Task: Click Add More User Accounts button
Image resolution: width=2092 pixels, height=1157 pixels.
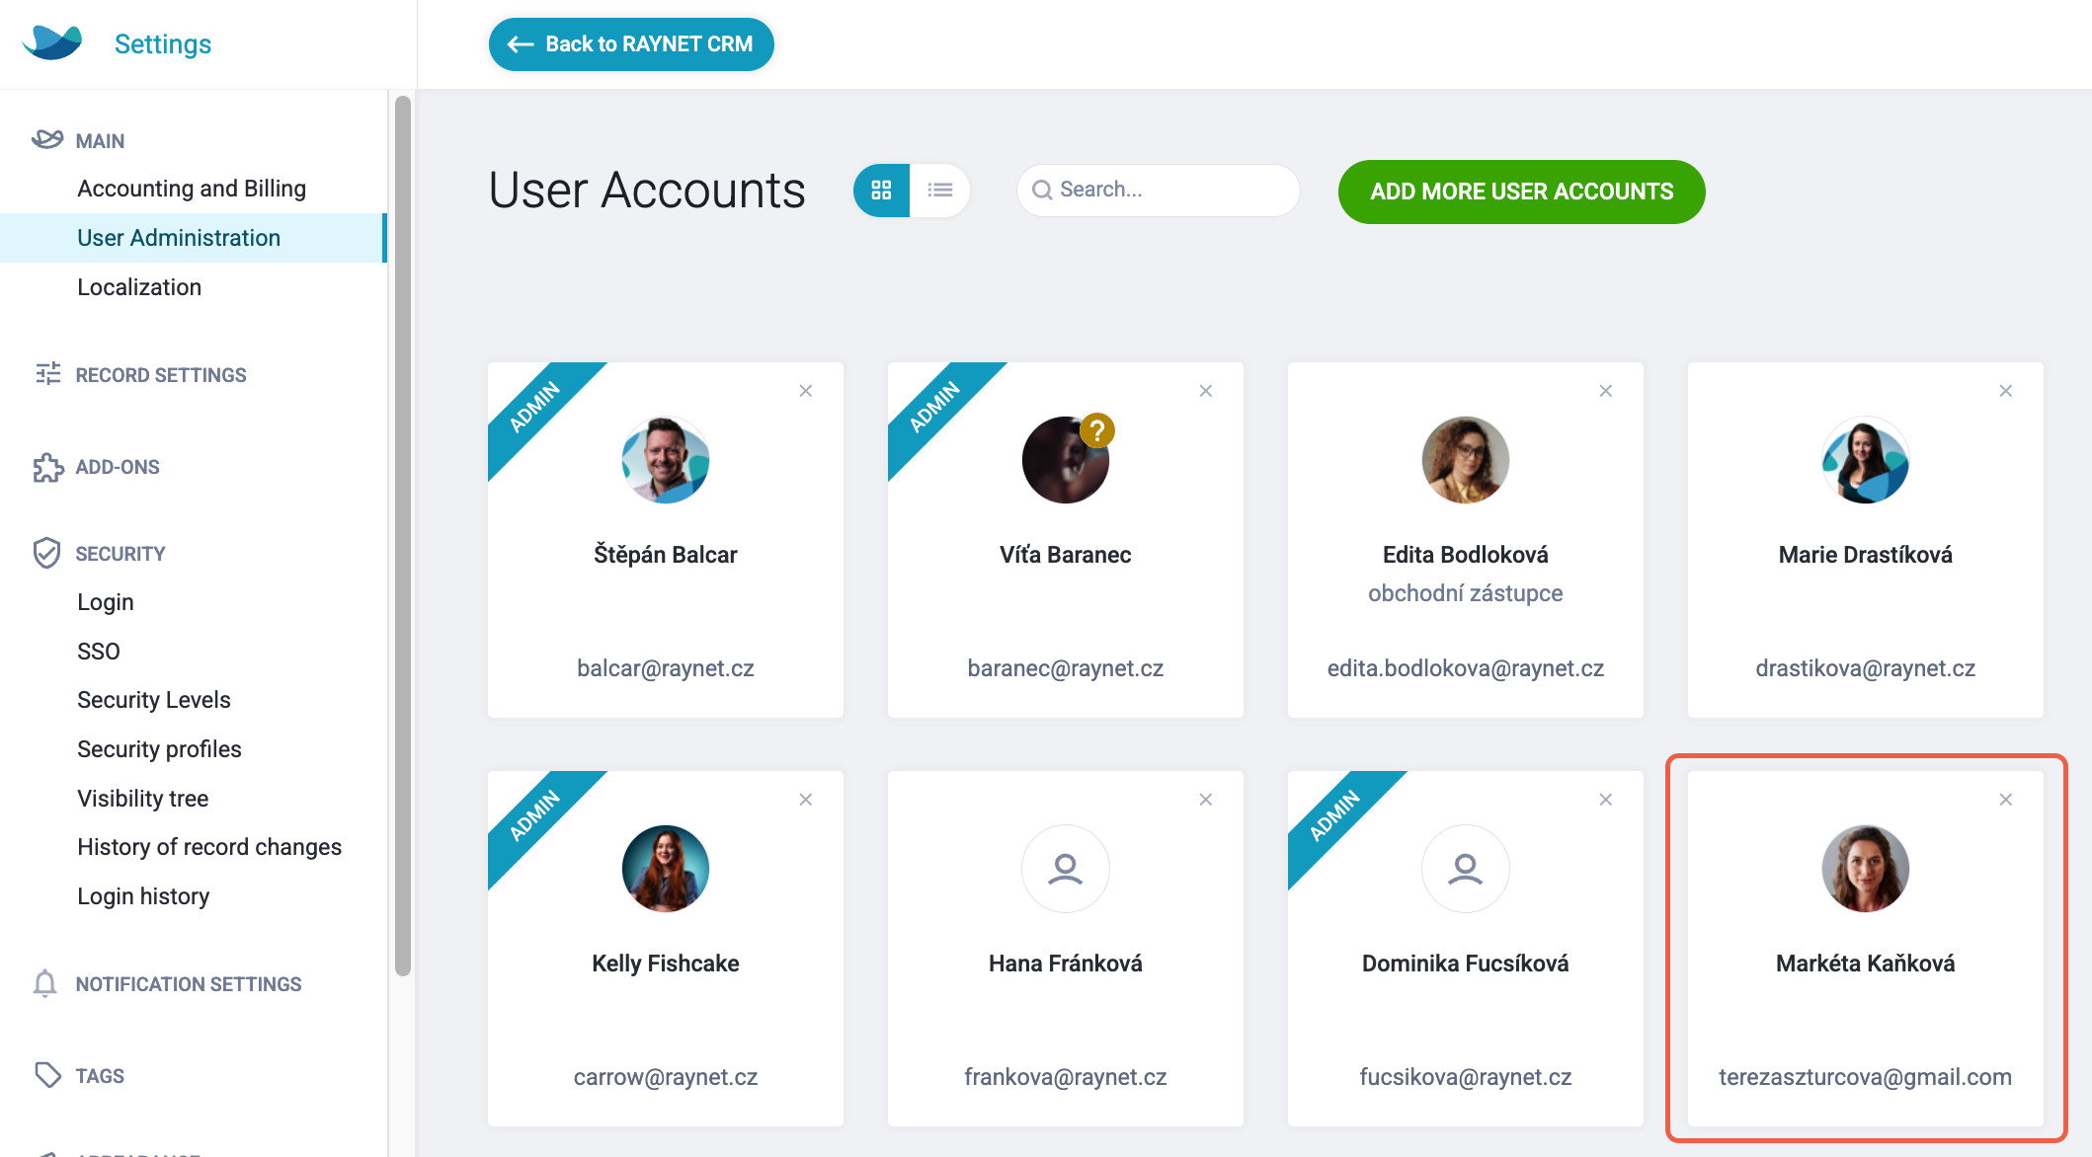Action: 1521,192
